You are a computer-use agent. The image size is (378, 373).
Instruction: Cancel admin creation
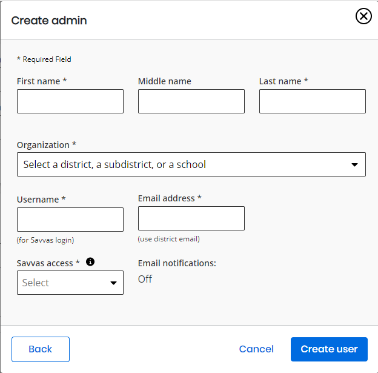point(256,349)
